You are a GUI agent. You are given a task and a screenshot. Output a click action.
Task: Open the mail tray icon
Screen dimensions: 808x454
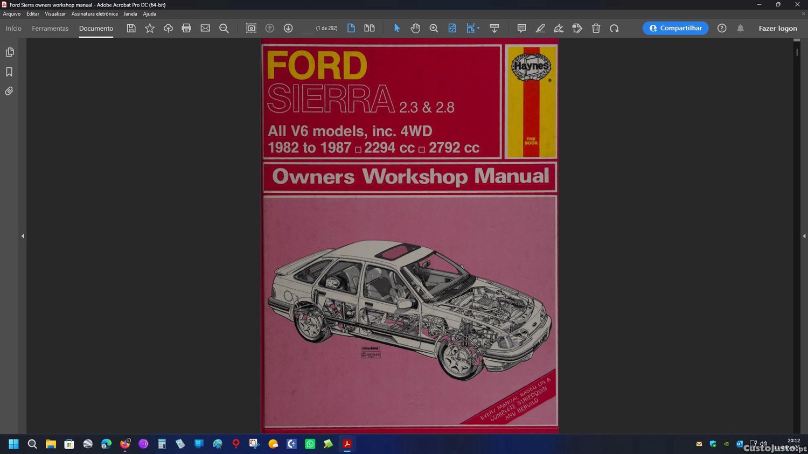[x=699, y=444]
